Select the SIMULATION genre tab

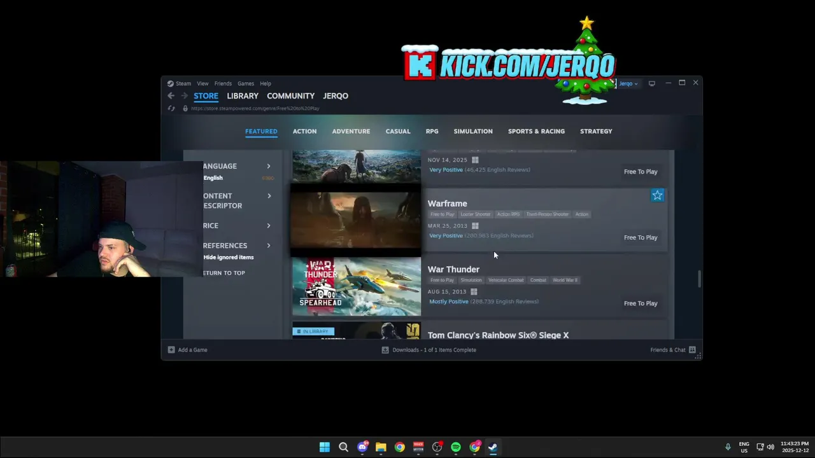[473, 131]
